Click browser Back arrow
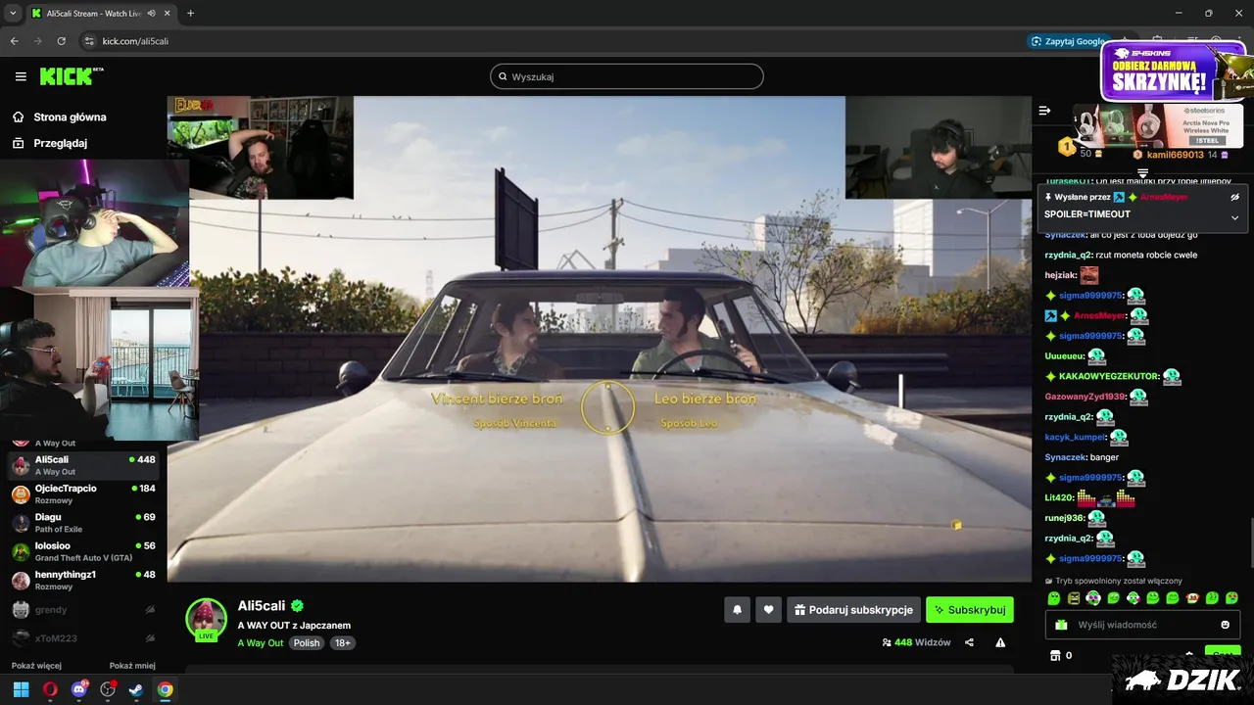The height and width of the screenshot is (705, 1254). [x=14, y=41]
